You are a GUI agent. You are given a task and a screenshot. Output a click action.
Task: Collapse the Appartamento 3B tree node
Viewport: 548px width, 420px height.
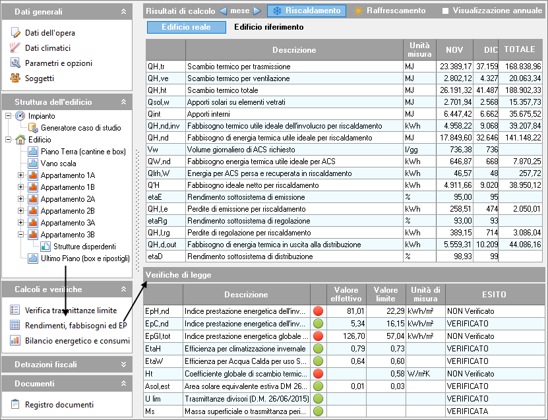click(21, 235)
